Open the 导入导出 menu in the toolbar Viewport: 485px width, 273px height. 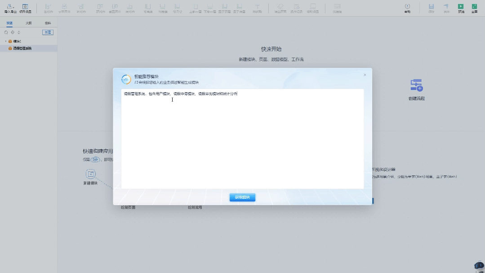10,8
